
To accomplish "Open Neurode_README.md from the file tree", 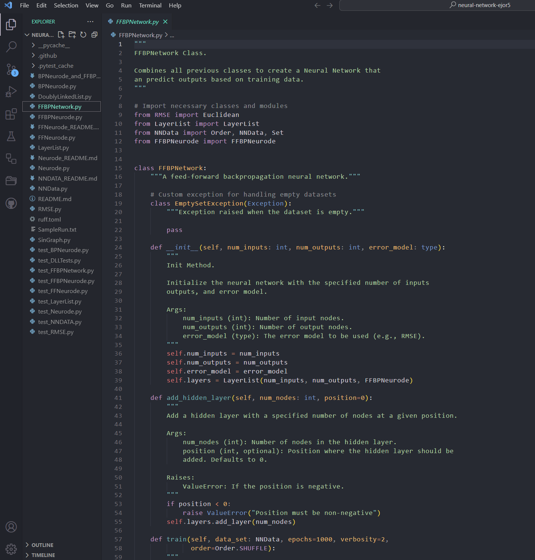I will click(62, 158).
